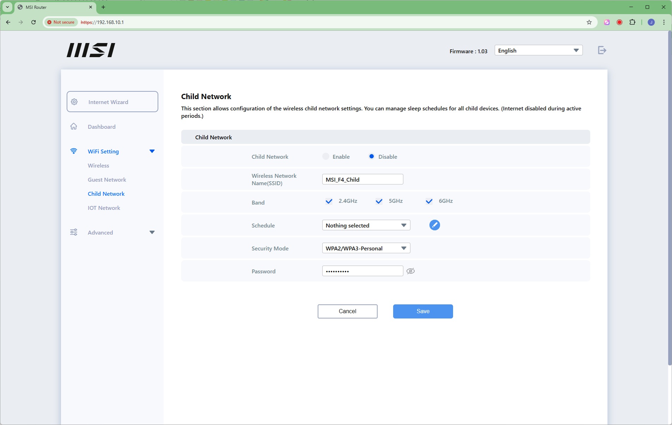Reload the router page

tap(33, 22)
